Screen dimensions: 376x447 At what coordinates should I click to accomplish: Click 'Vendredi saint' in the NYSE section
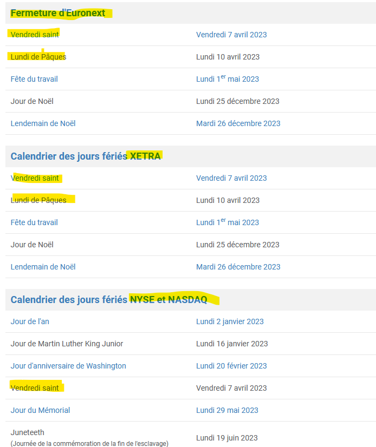point(35,388)
